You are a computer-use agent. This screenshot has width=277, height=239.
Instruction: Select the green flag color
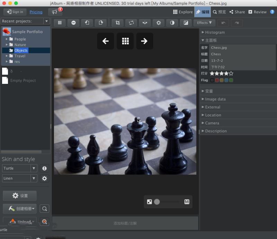[231, 80]
